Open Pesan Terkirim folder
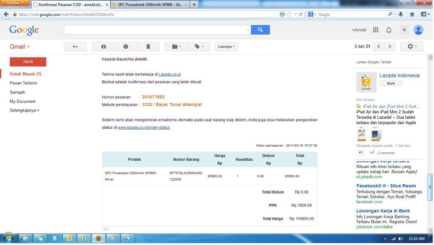434x245 pixels. click(x=23, y=83)
